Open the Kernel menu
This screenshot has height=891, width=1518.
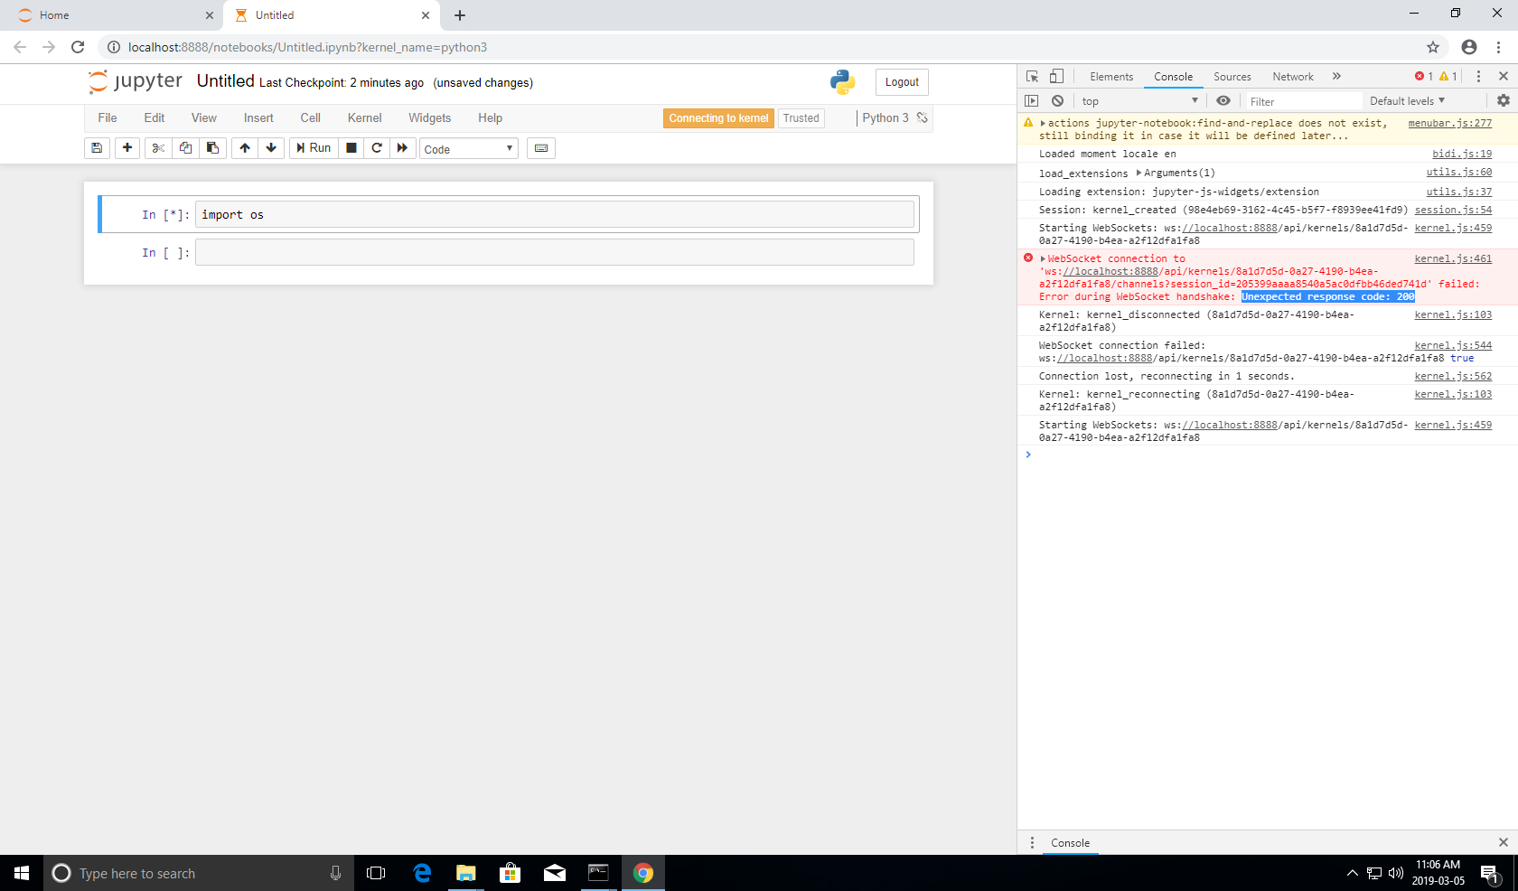point(363,117)
